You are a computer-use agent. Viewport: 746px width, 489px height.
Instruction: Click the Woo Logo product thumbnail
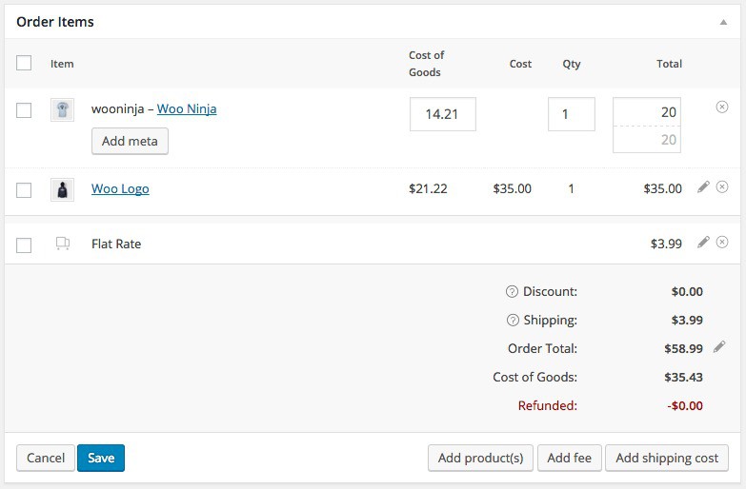click(62, 189)
